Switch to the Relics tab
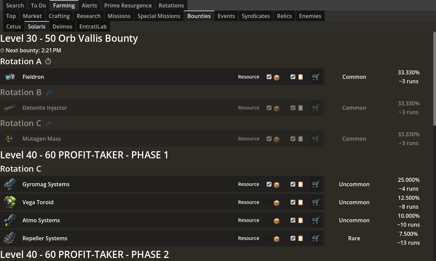Screen dimensions: 436x261 click(x=284, y=16)
